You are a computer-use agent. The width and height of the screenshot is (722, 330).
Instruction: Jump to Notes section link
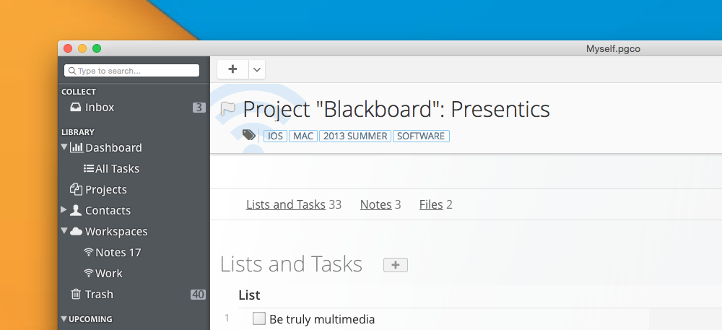375,204
